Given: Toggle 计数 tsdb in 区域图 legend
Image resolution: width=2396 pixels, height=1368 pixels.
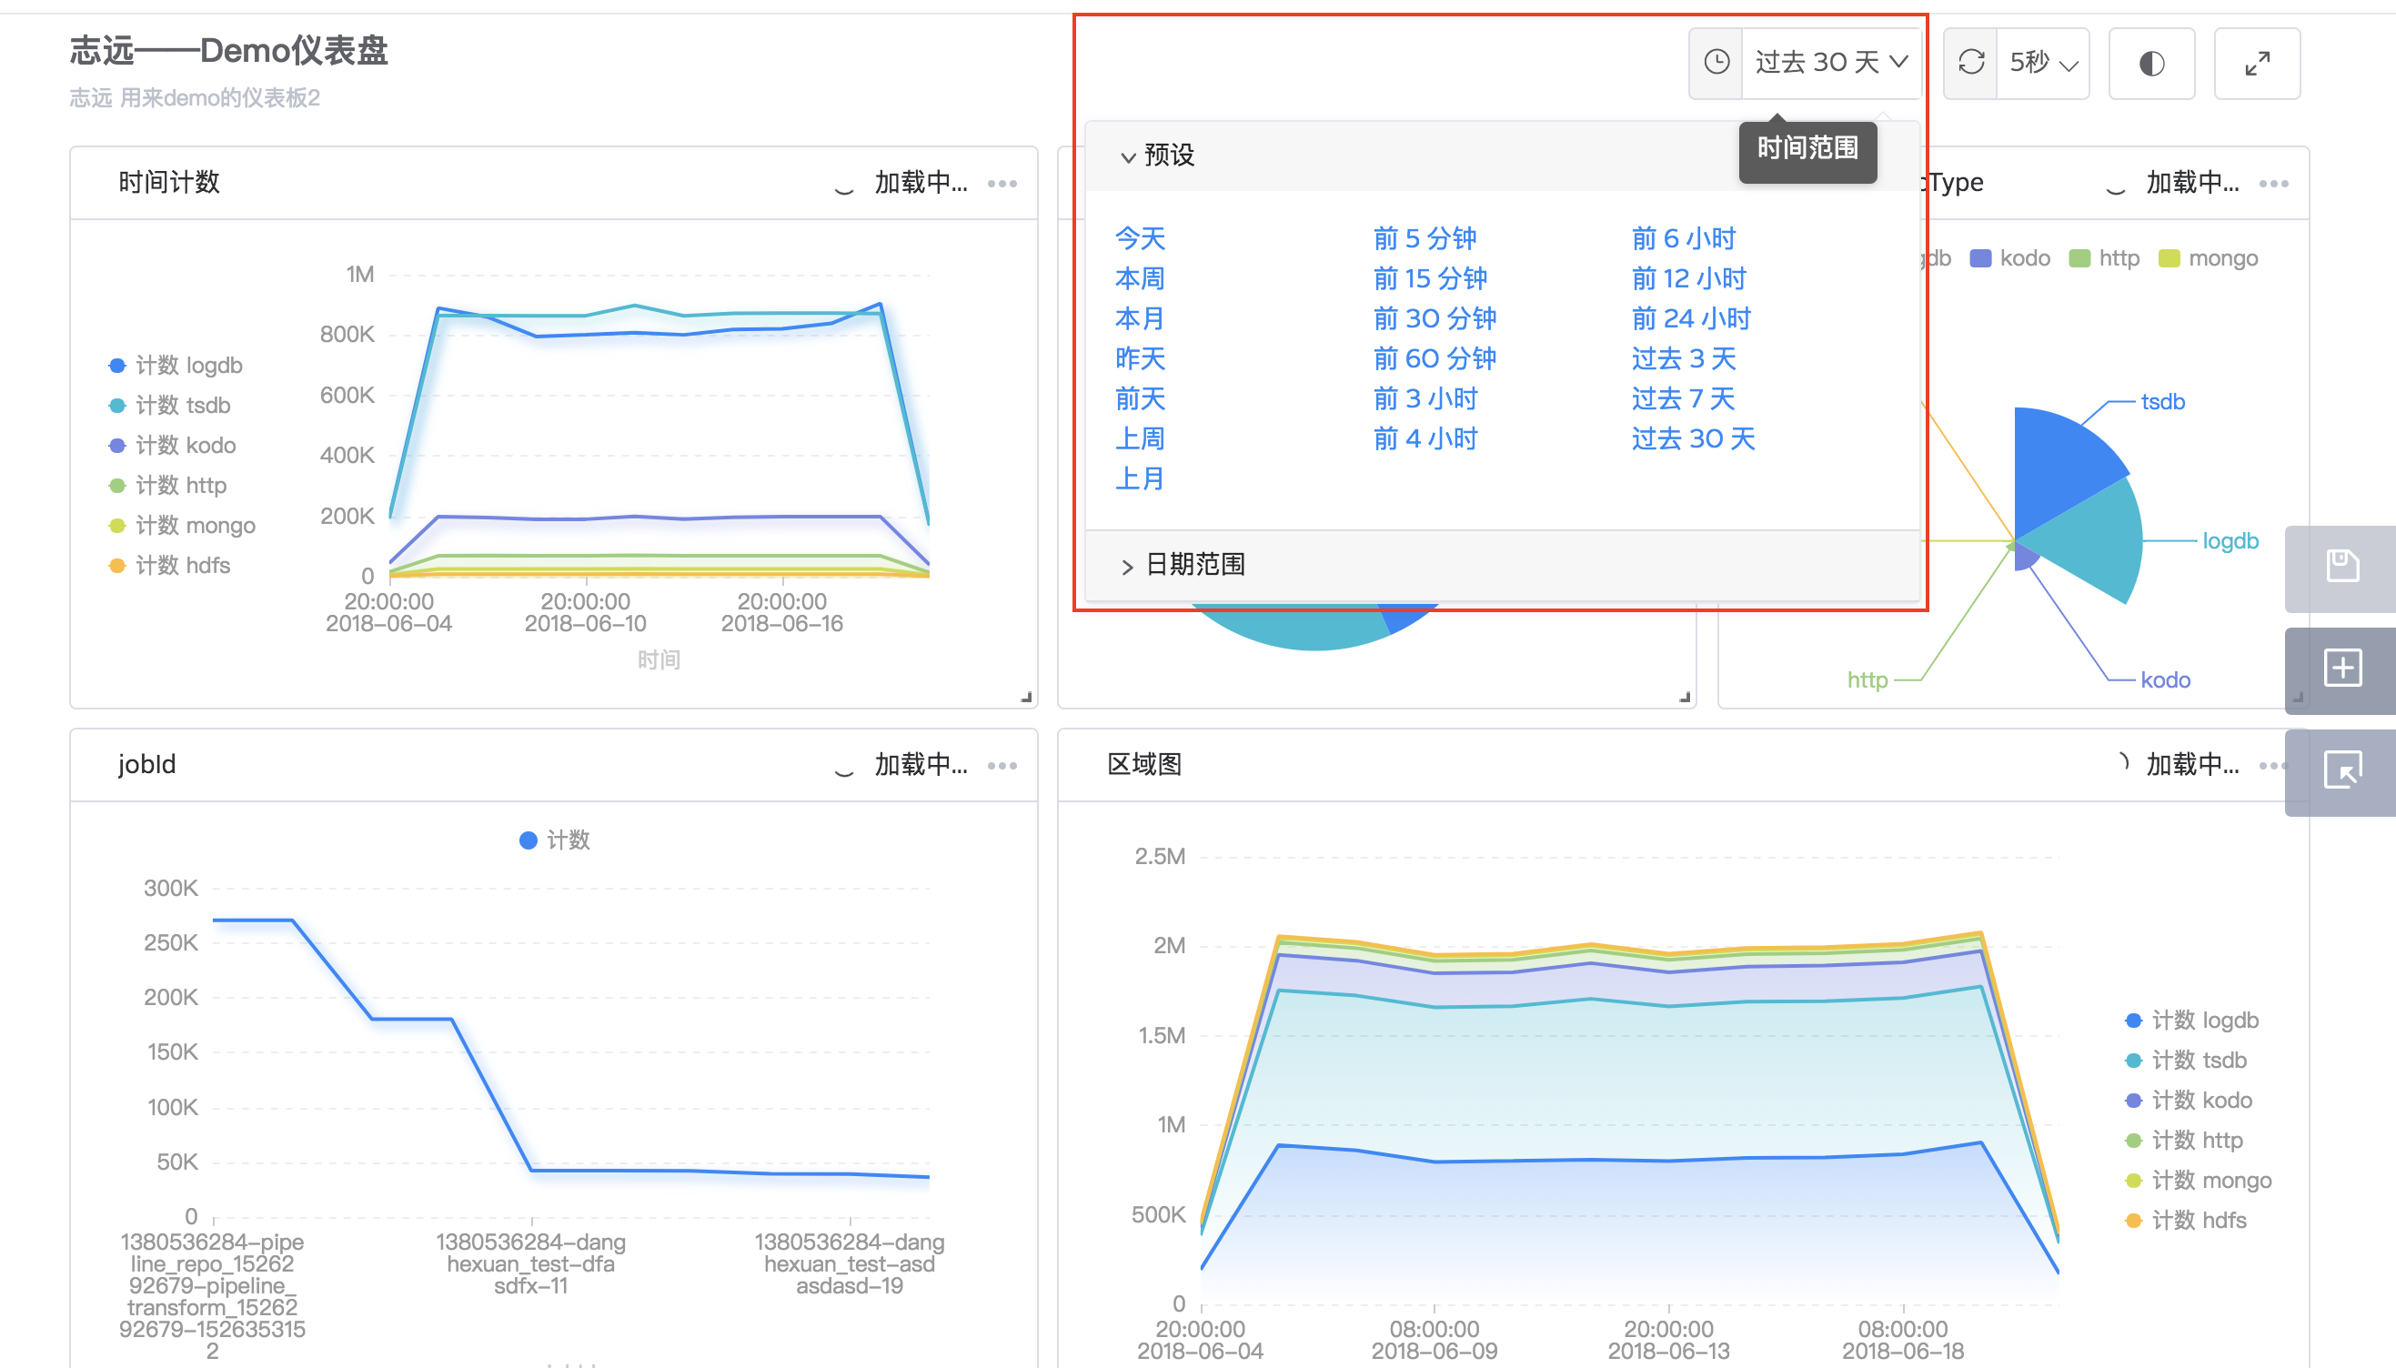Looking at the screenshot, I should [2187, 1061].
